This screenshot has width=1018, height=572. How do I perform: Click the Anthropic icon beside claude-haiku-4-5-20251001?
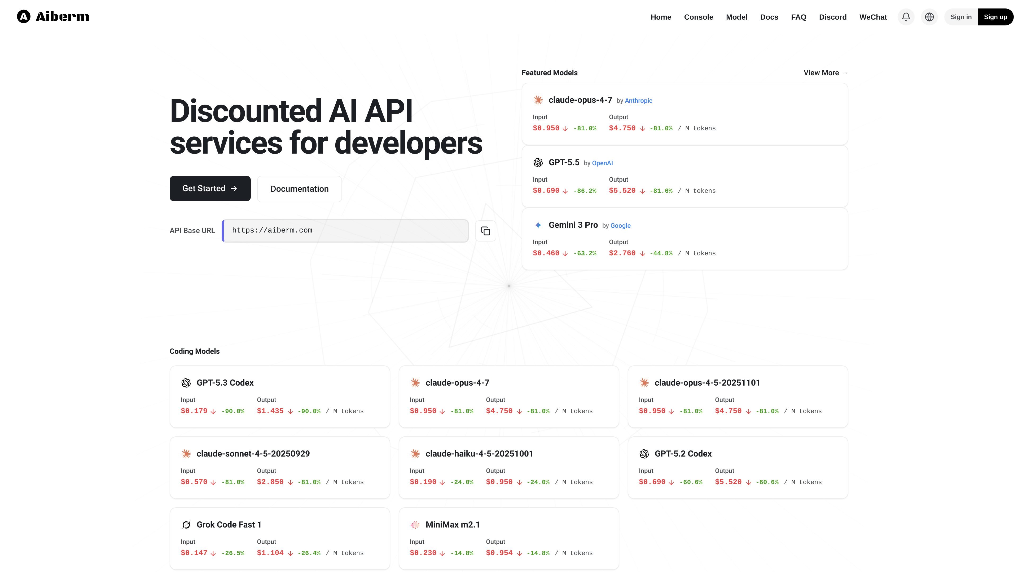(415, 454)
